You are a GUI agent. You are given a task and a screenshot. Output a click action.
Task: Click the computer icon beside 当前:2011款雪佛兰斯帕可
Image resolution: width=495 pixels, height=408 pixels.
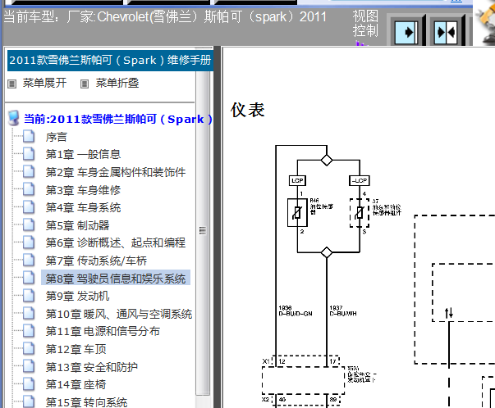(x=14, y=119)
